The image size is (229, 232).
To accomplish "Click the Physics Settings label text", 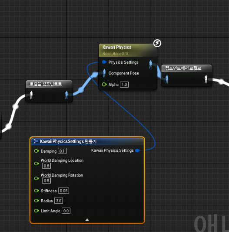I will coord(123,62).
